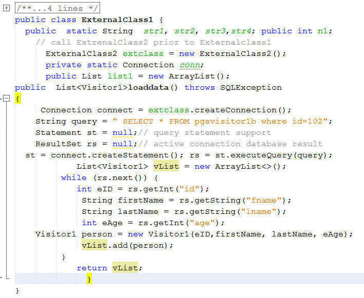This screenshot has height=298, width=364.
Task: Click the "id" string in getInt
Action: (x=189, y=189)
